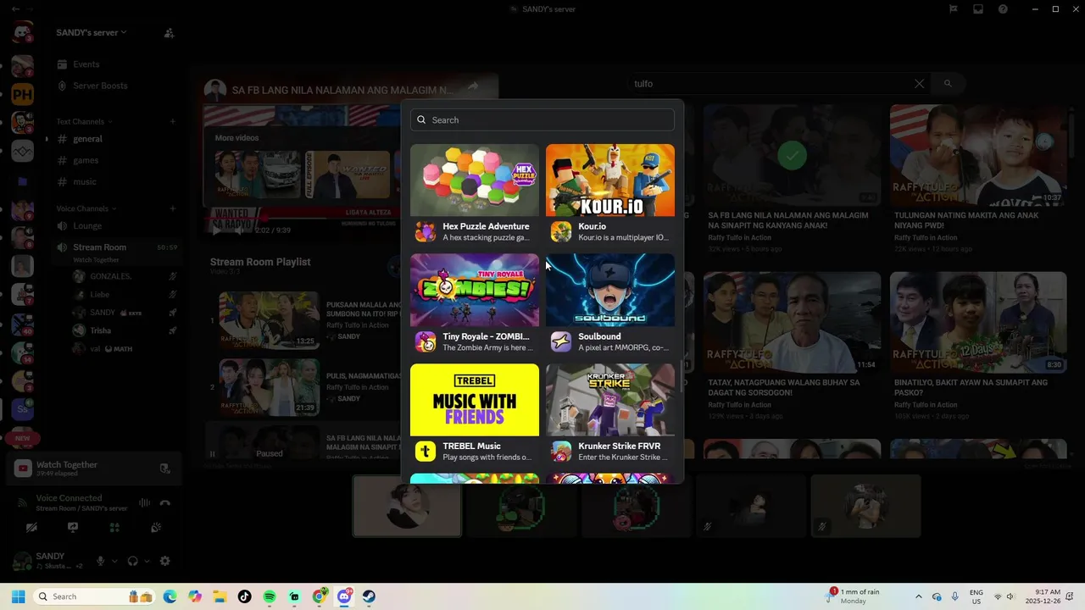Open the headphones output options chevron
Screen dimensions: 1085x610
[147, 561]
